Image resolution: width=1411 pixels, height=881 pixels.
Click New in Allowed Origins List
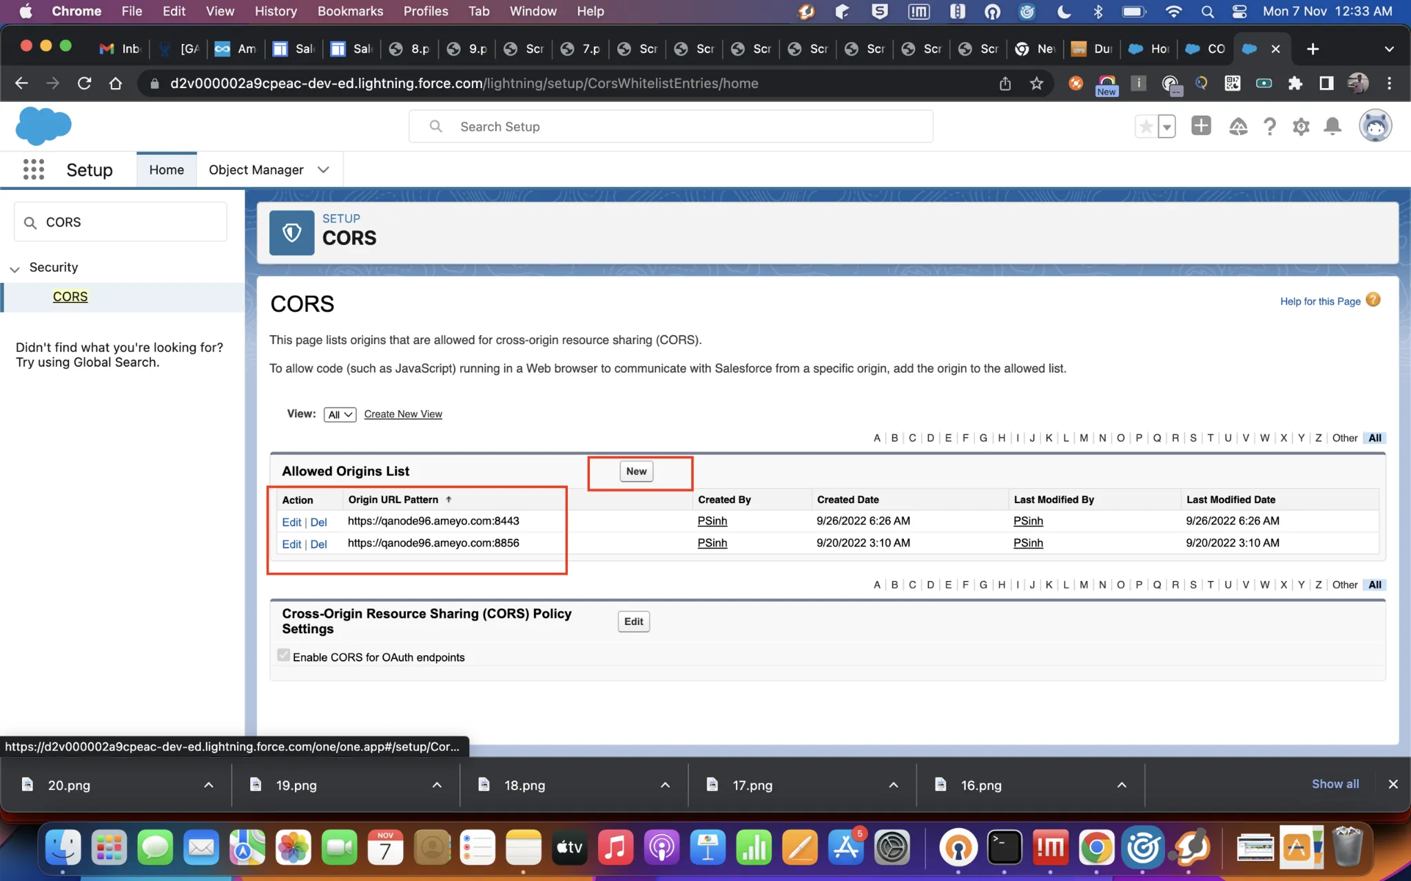(636, 471)
